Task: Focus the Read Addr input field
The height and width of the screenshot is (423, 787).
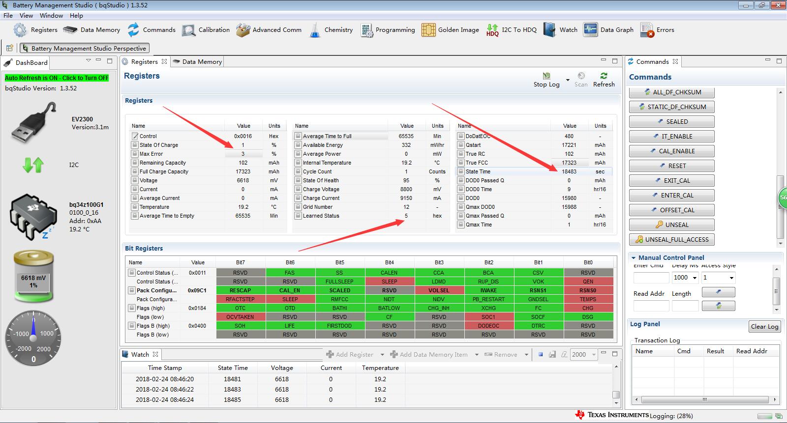Action: (651, 306)
